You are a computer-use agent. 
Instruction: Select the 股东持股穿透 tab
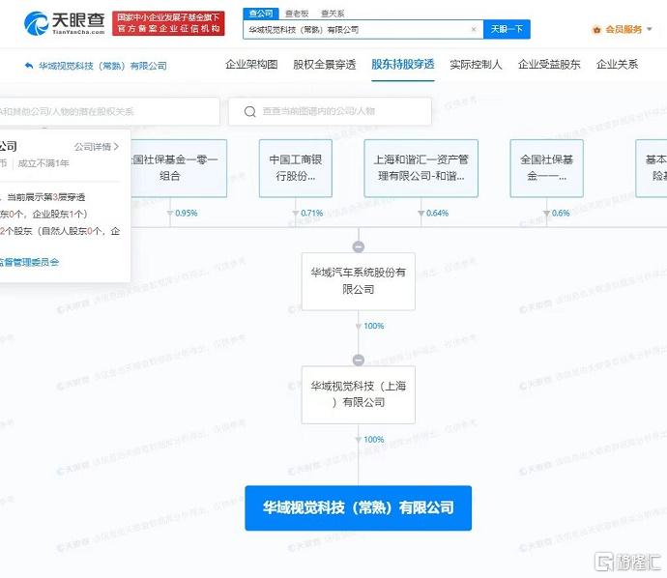[x=403, y=64]
